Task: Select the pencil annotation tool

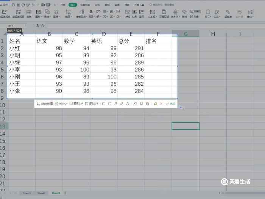Action: [122, 103]
